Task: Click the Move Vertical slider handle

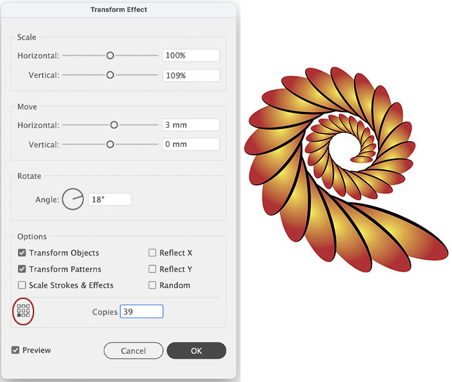Action: pyautogui.click(x=110, y=144)
